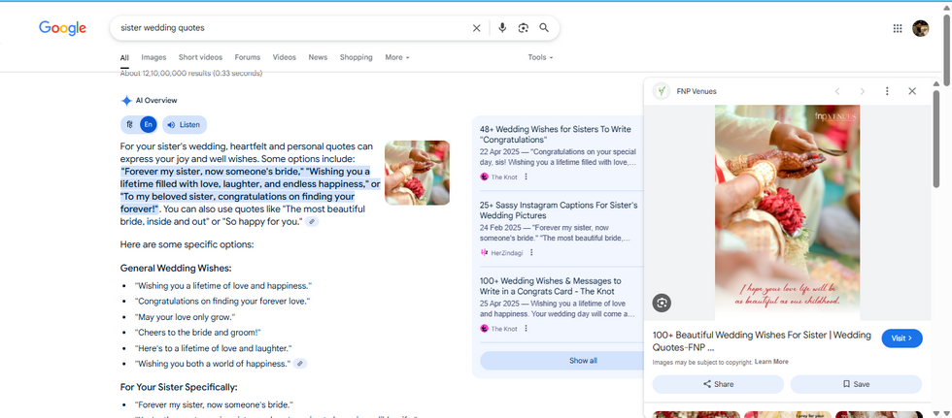
Task: Click the Google logo
Action: (62, 28)
